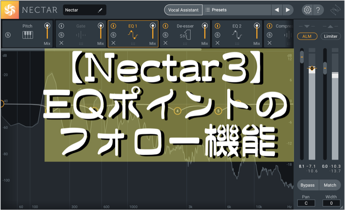Viewport: 345px width, 210px height.
Task: Adjust the Pitch module Mix slider
Action: pos(47,31)
